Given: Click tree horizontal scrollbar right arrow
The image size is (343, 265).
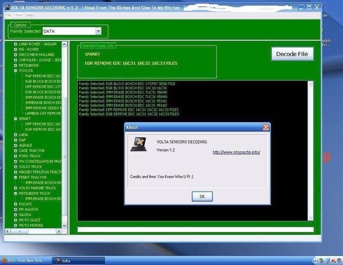Looking at the screenshot, I should tap(58, 231).
